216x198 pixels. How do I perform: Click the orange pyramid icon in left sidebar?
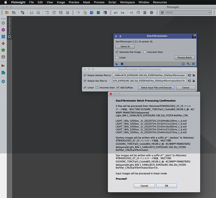[x=3, y=43]
